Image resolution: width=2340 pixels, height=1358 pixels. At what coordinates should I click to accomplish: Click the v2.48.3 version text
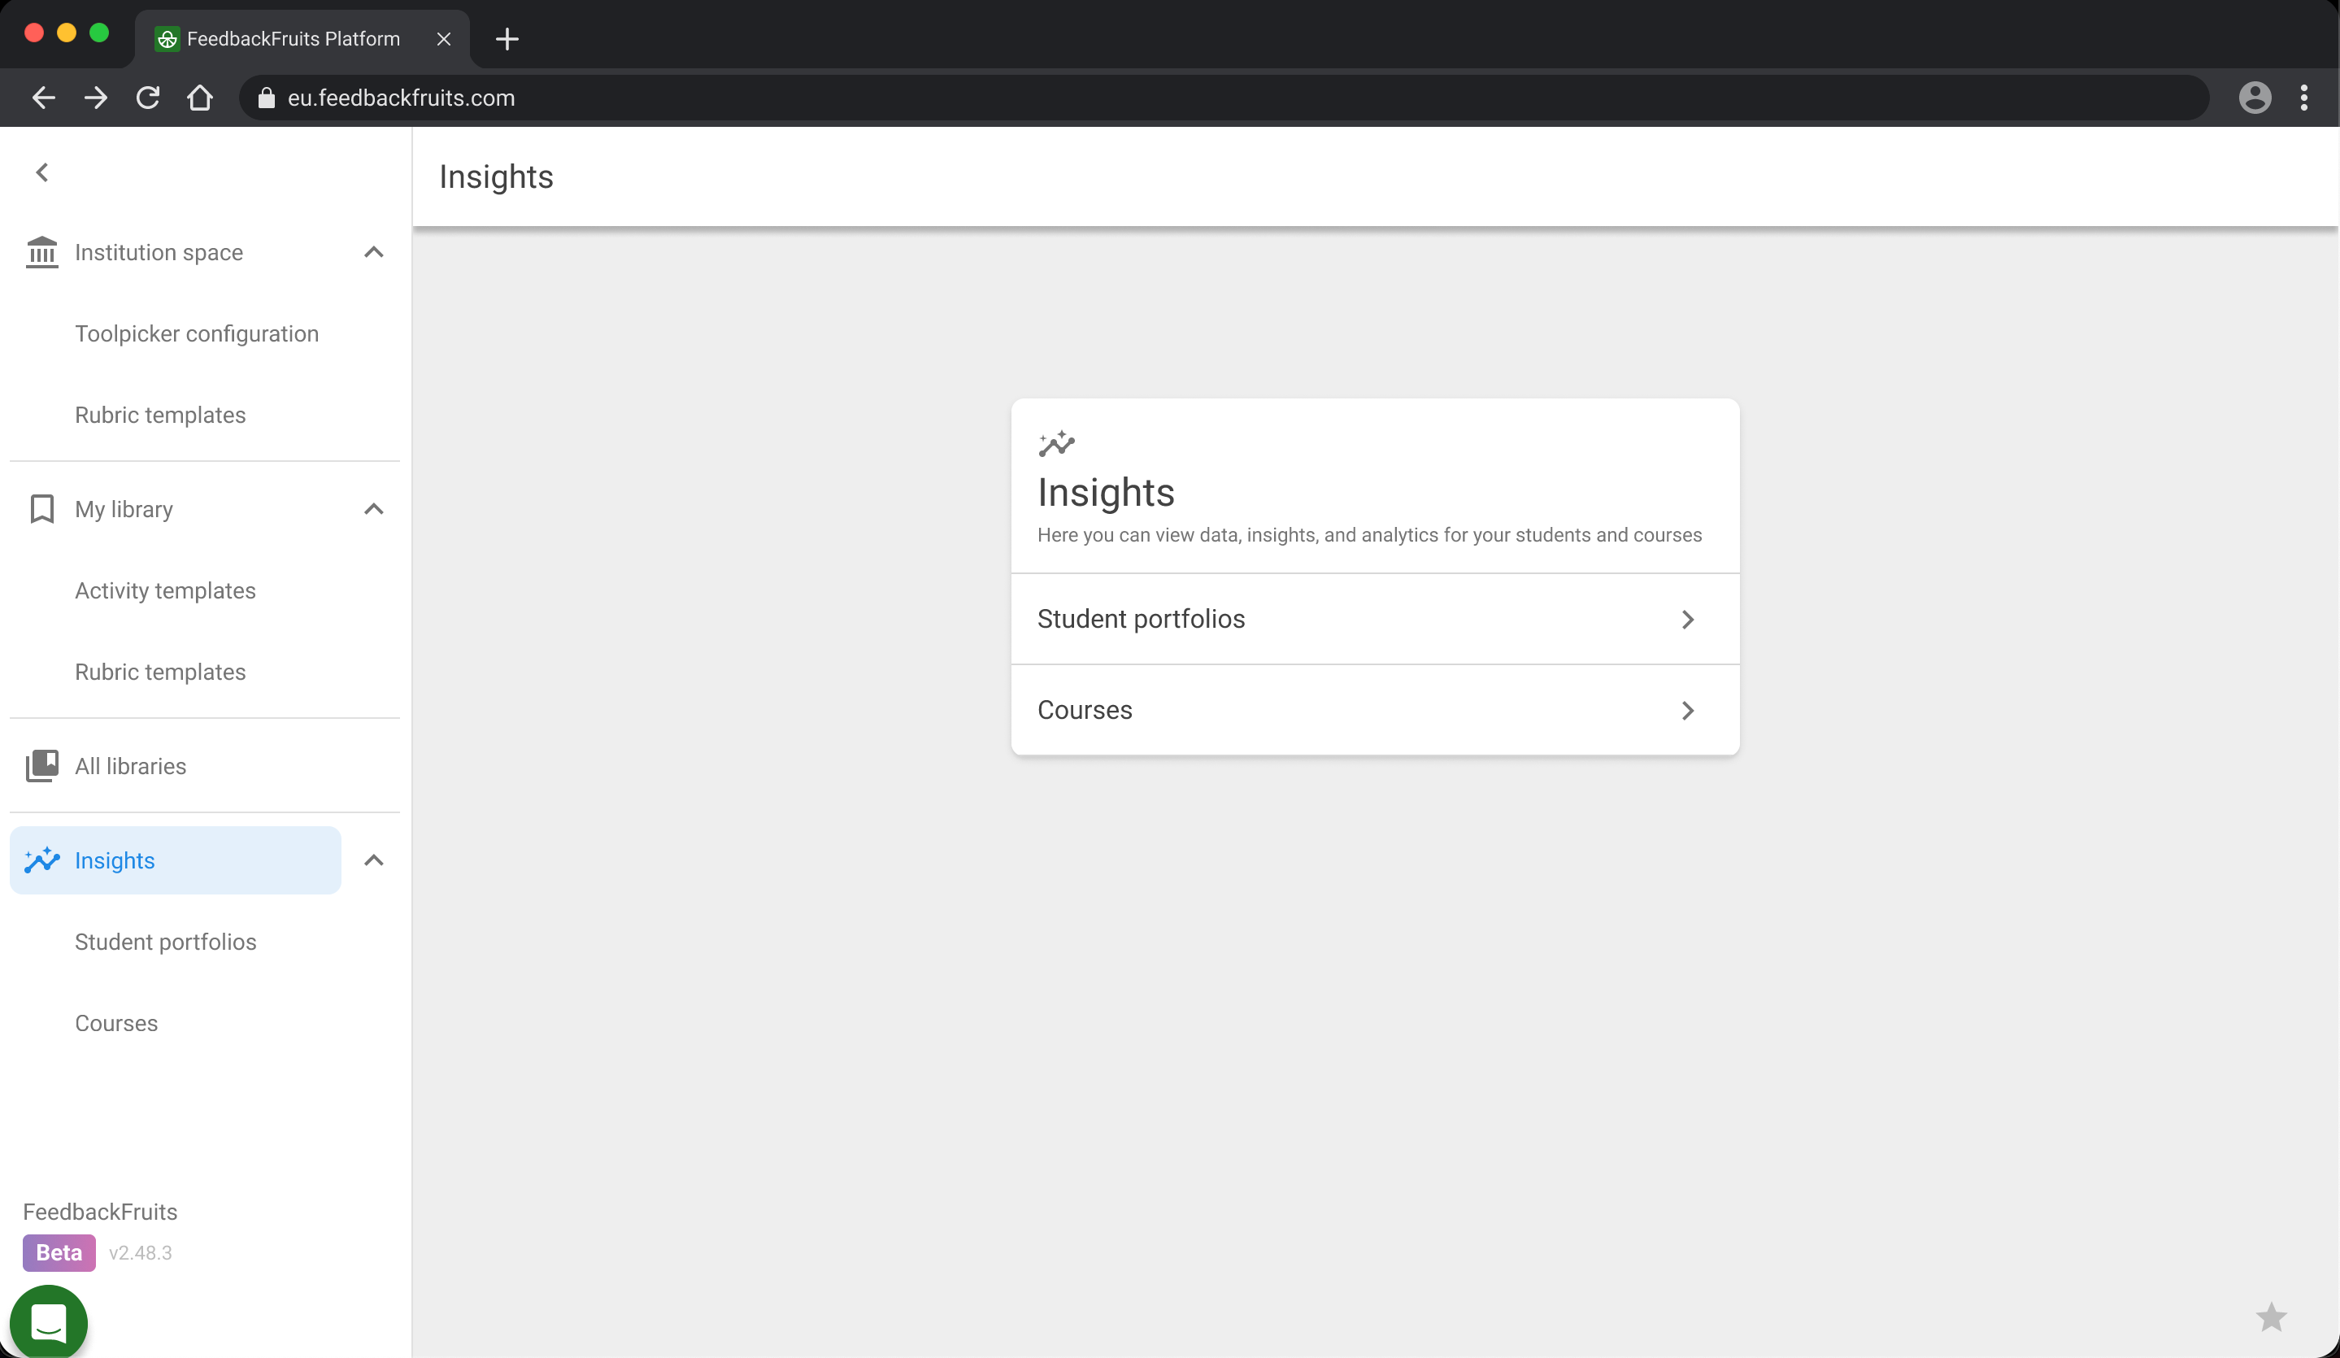(x=140, y=1252)
